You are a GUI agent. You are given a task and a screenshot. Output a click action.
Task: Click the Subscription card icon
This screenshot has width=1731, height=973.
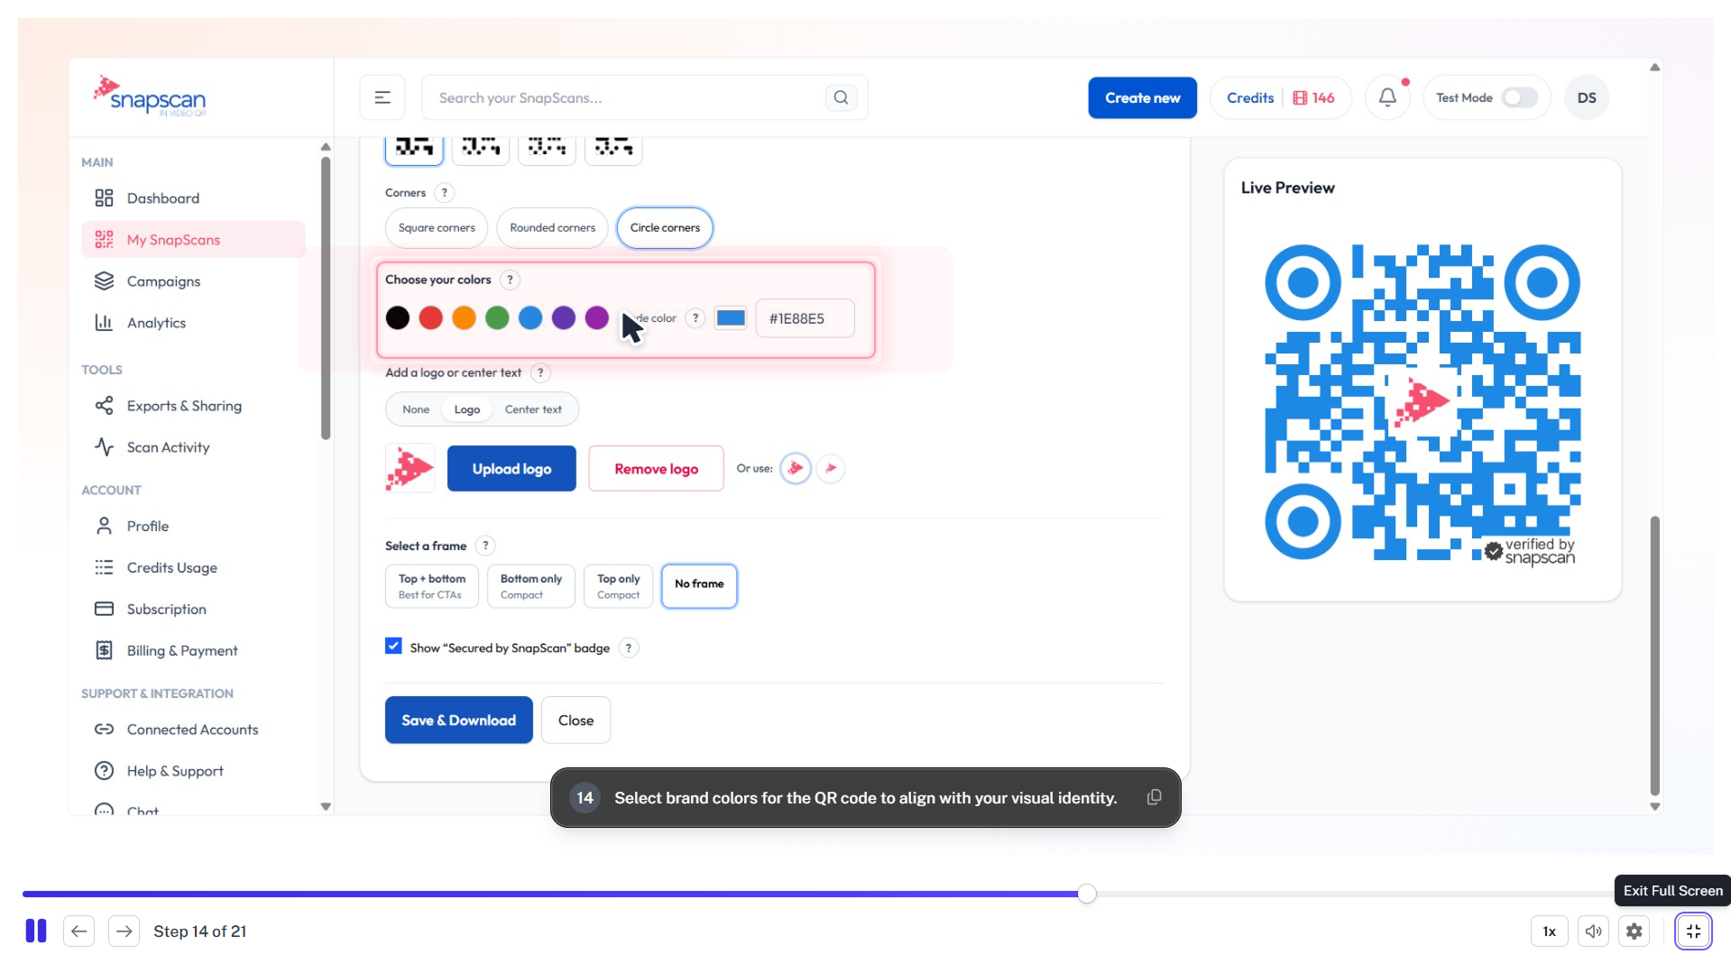(x=104, y=609)
